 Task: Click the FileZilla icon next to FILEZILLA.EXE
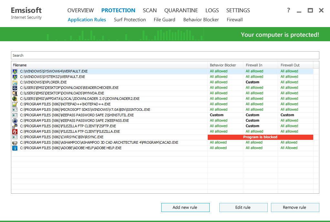pos(15,131)
